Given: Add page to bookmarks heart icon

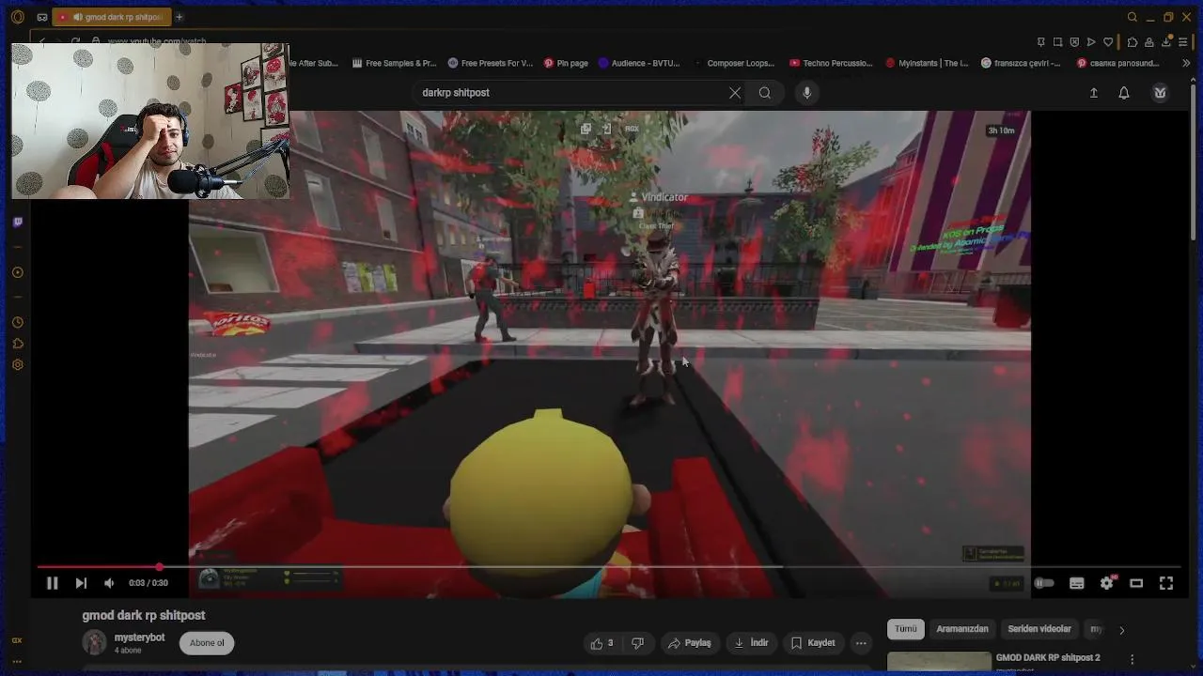Looking at the screenshot, I should point(1108,42).
